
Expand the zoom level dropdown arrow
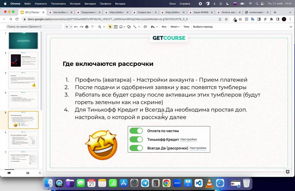104,27
